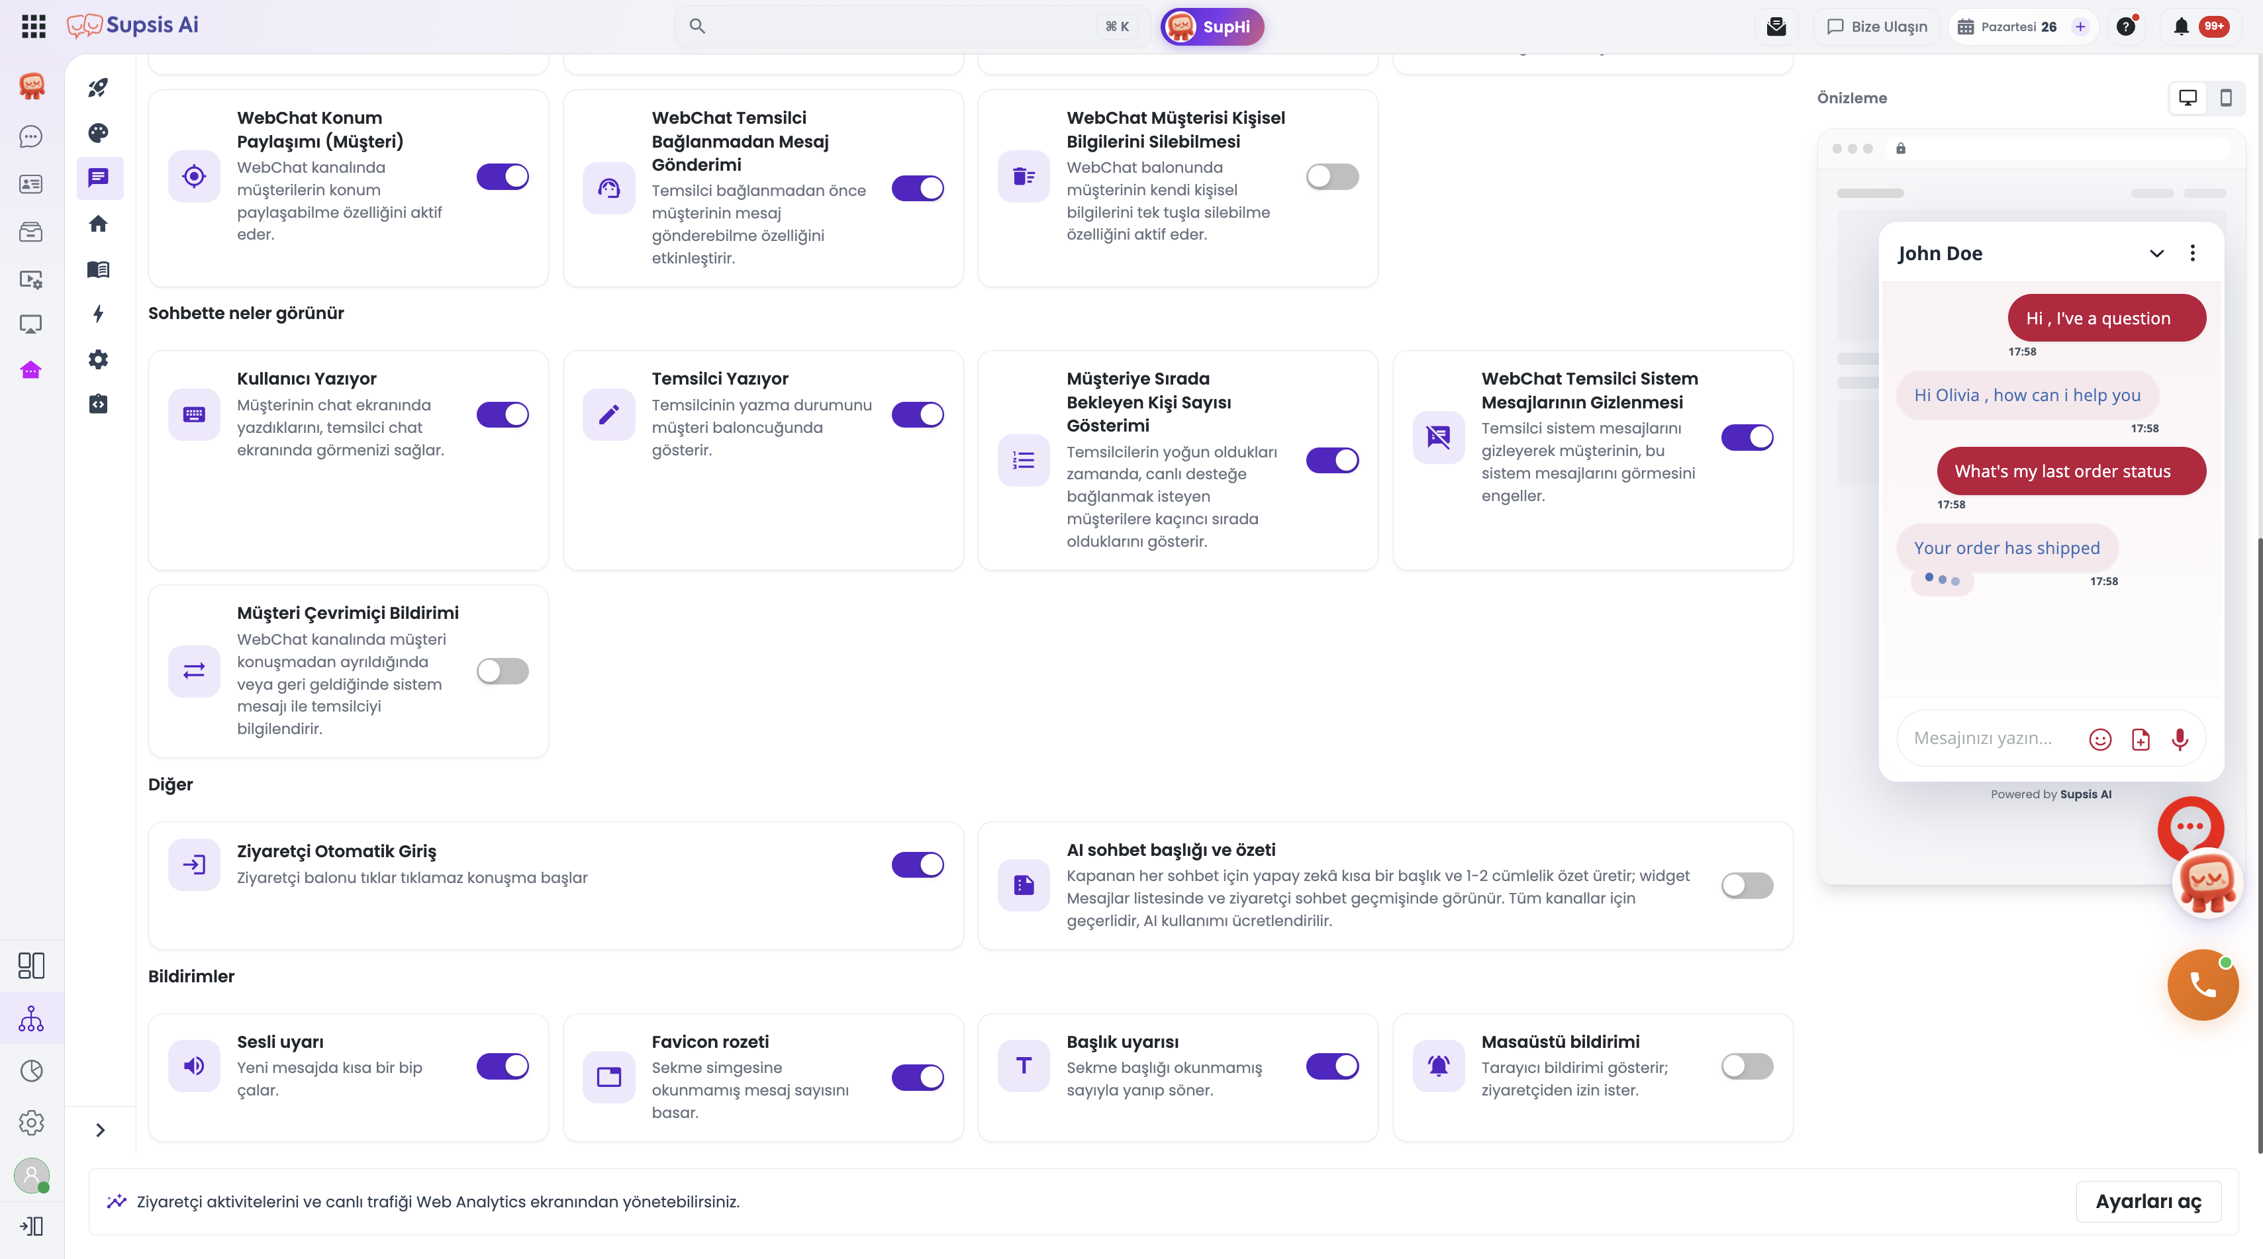Open the code embed icon in secondary sidebar
2263x1259 pixels.
(x=99, y=404)
